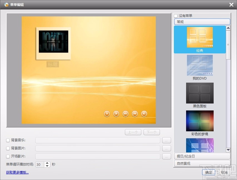Expand the 假日/纪念日 template category
The width and height of the screenshot is (237, 180).
(x=202, y=156)
